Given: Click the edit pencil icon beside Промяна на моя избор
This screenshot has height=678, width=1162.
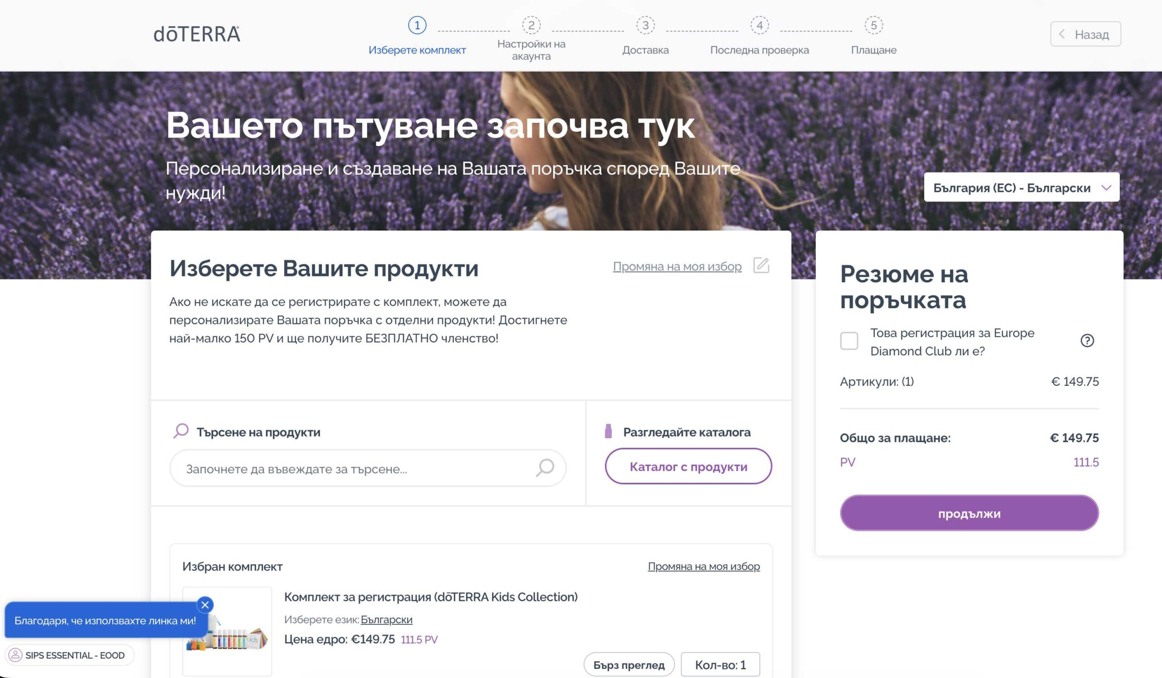Looking at the screenshot, I should (x=761, y=265).
